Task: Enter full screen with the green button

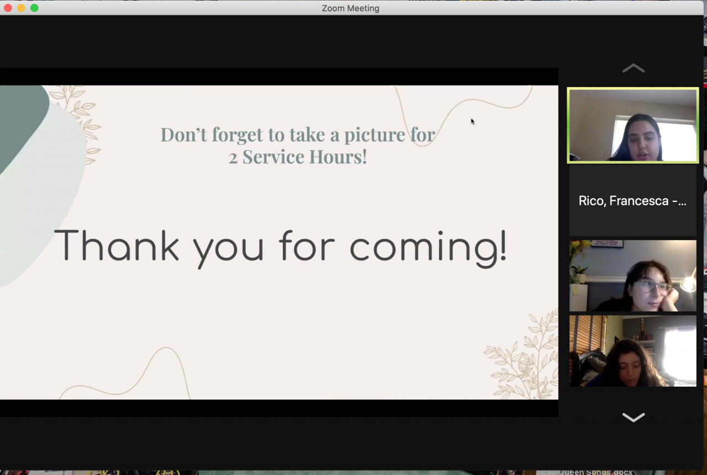Action: (x=34, y=8)
